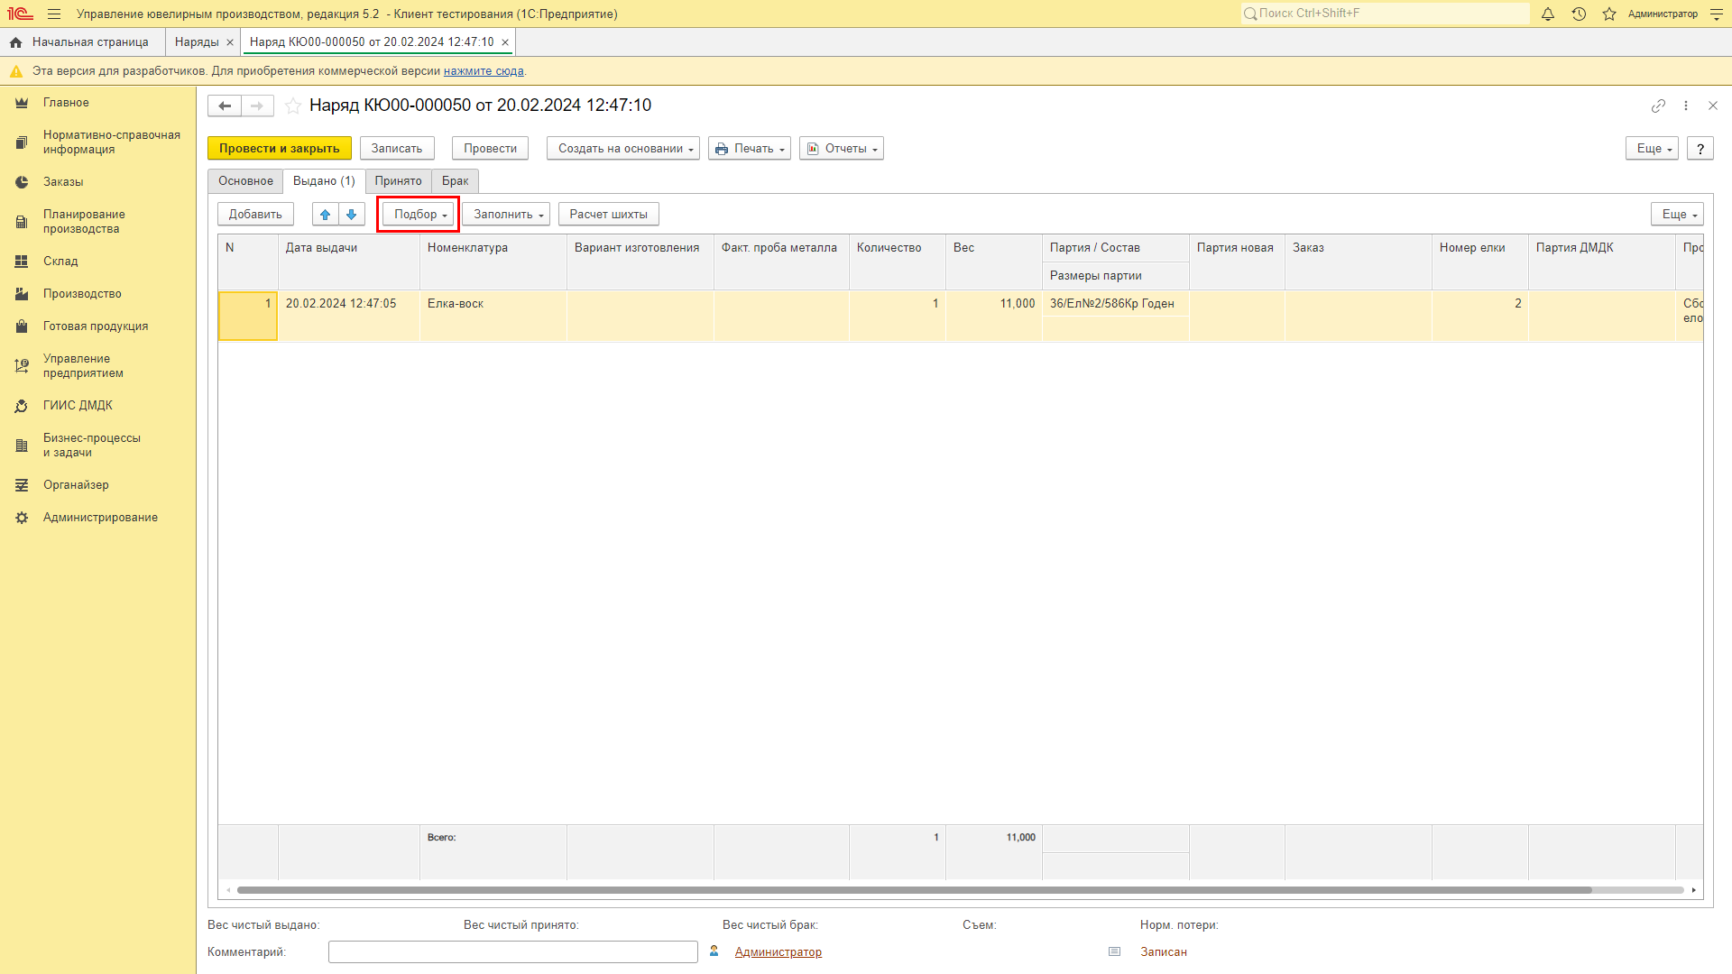This screenshot has width=1732, height=974.
Task: Click the Производство factory icon
Action: (22, 294)
